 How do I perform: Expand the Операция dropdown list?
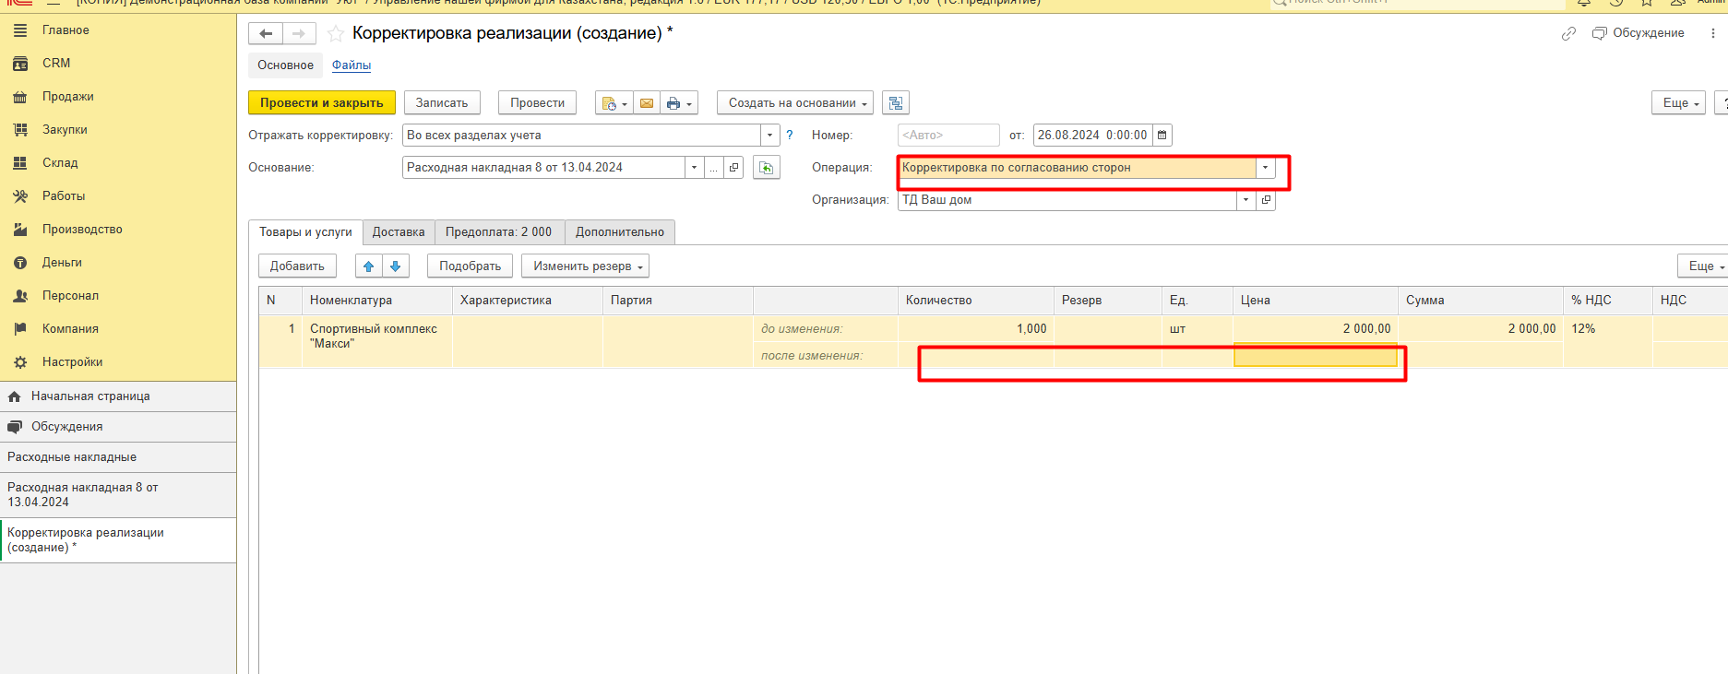coord(1265,168)
